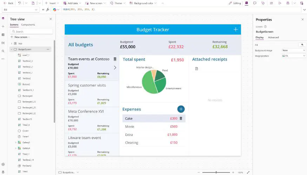Collapse the BudgetScreen tree node
This screenshot has width=307, height=175.
pyautogui.click(x=11, y=49)
